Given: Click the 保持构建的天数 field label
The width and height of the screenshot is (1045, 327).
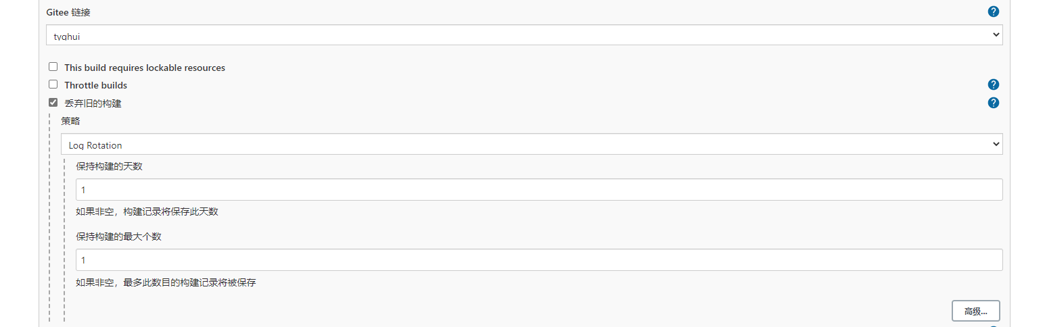Looking at the screenshot, I should [109, 166].
